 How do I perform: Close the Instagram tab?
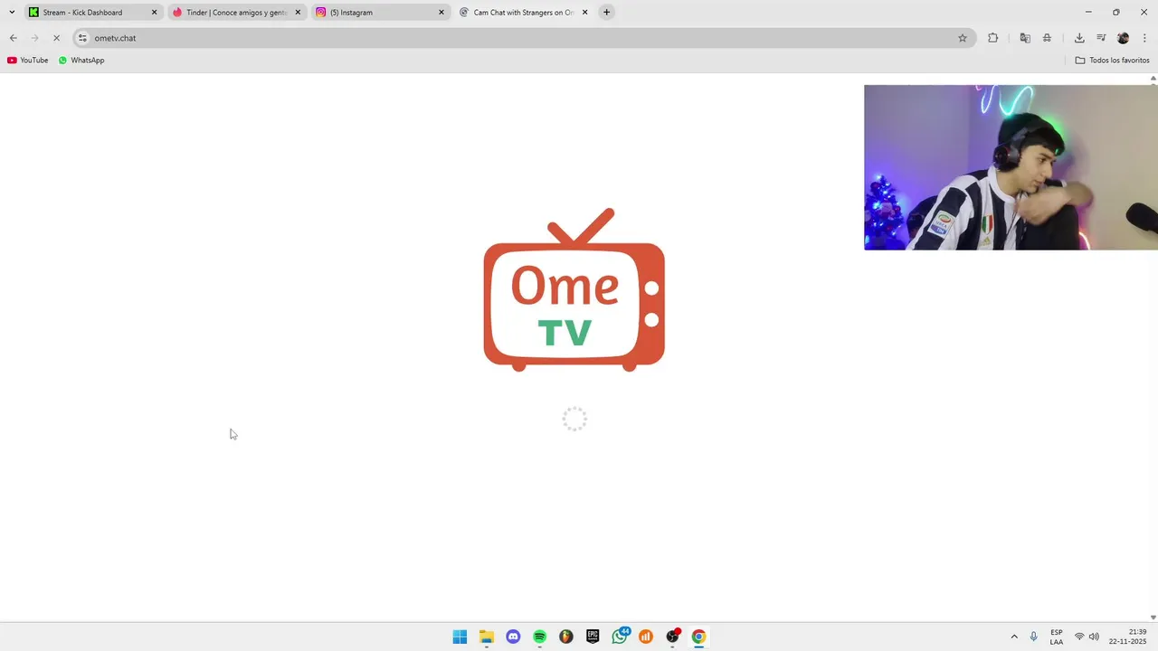441,13
